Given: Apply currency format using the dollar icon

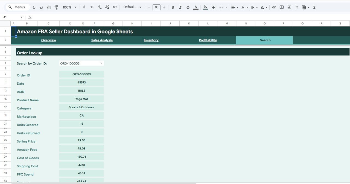Looking at the screenshot, I should pos(84,7).
